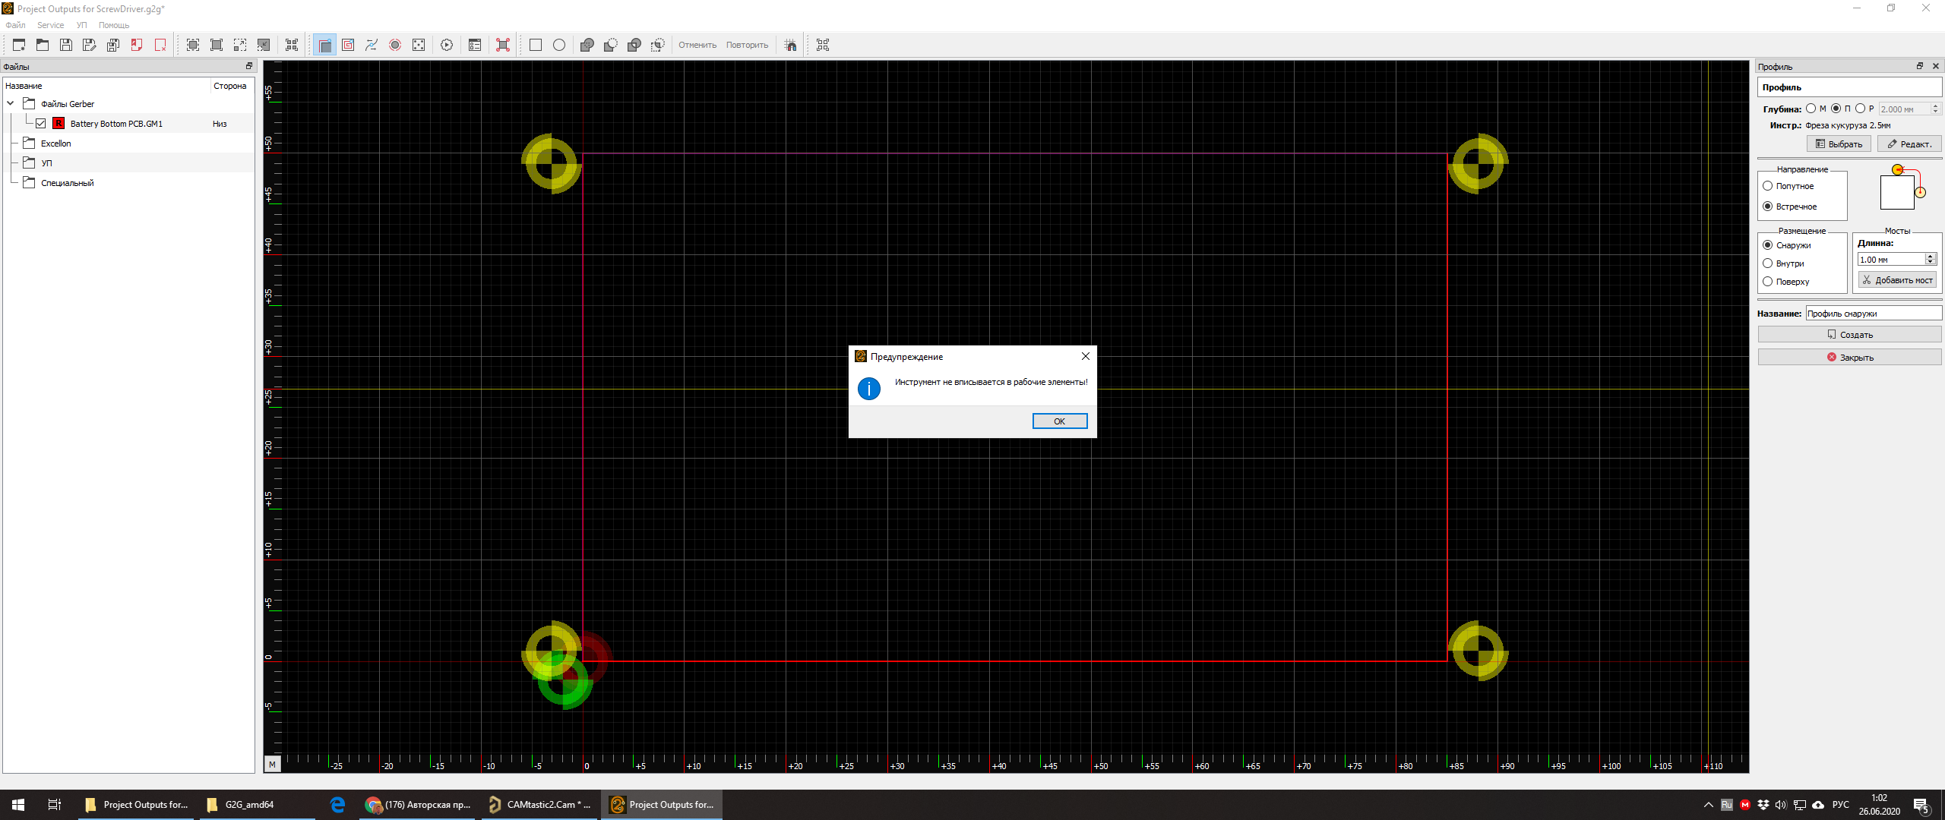Click the magnet snap-to-grid icon
The image size is (1945, 820).
[791, 45]
